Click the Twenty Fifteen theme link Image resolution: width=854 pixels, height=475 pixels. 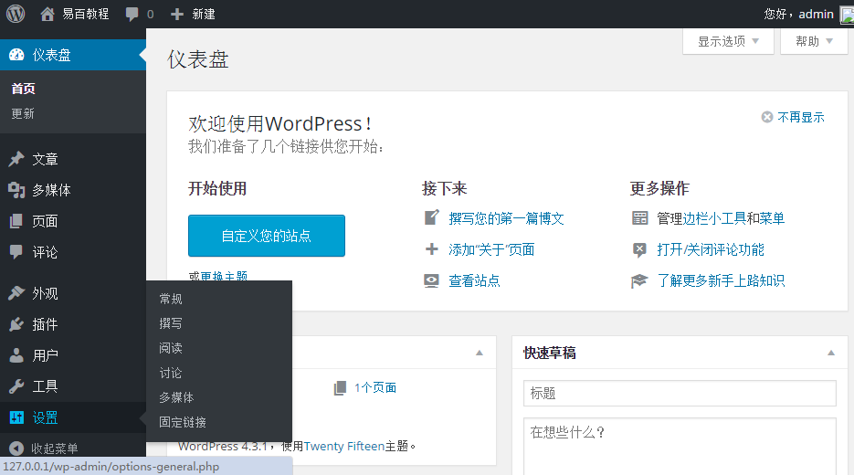click(x=344, y=446)
